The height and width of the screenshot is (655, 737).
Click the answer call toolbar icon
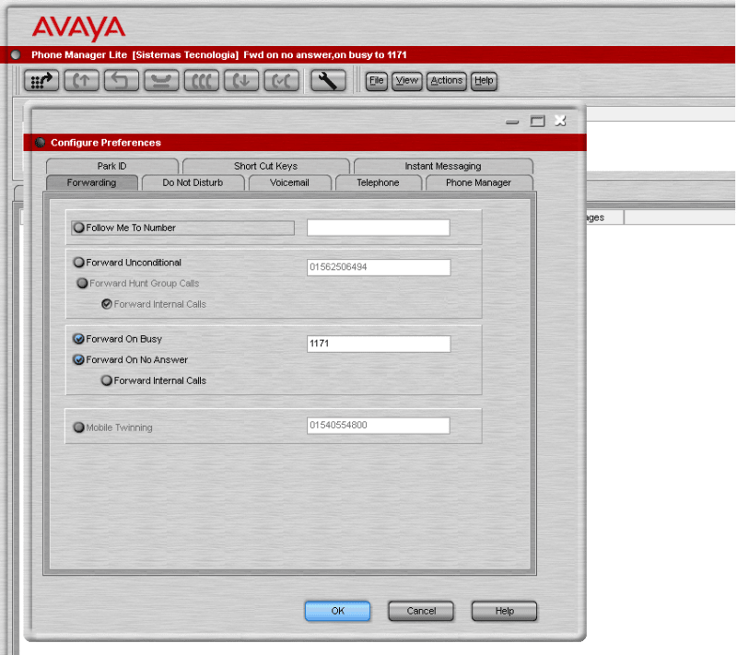[81, 80]
